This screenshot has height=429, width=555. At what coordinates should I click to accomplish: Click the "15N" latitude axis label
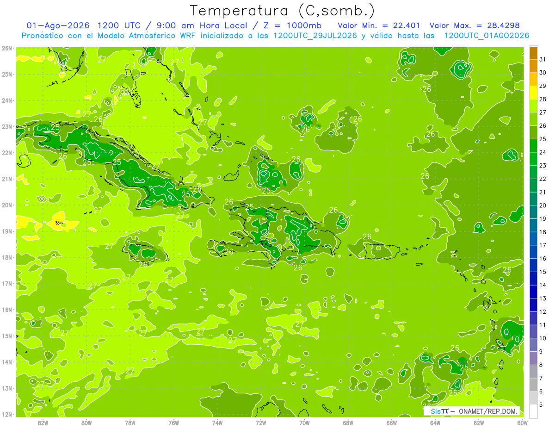pyautogui.click(x=6, y=336)
